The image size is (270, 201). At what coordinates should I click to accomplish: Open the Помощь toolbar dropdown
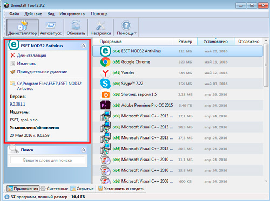126,27
